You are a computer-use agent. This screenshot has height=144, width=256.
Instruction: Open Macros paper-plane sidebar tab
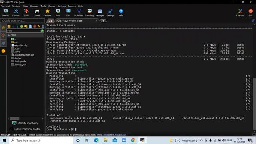click(3, 43)
